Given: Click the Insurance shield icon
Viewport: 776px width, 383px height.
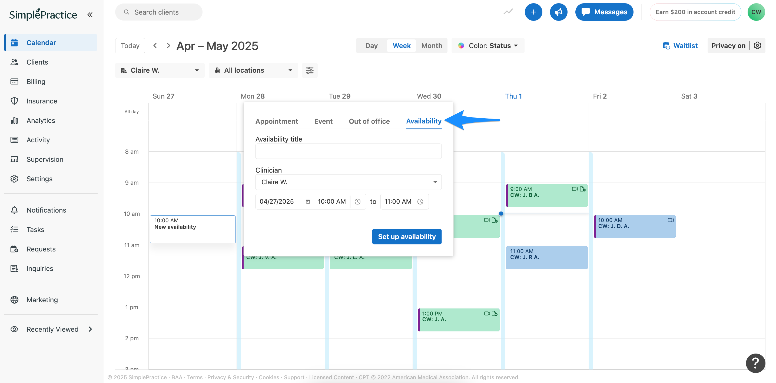Looking at the screenshot, I should click(x=14, y=101).
